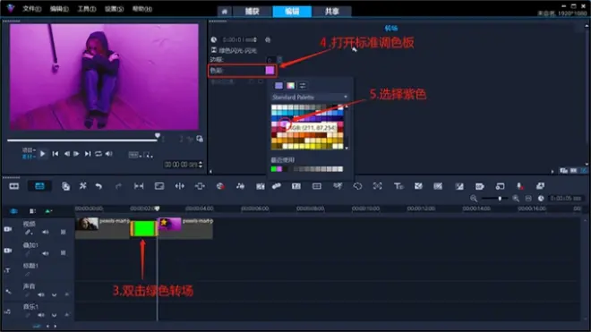Step to previous frame
The width and height of the screenshot is (591, 332).
67,154
